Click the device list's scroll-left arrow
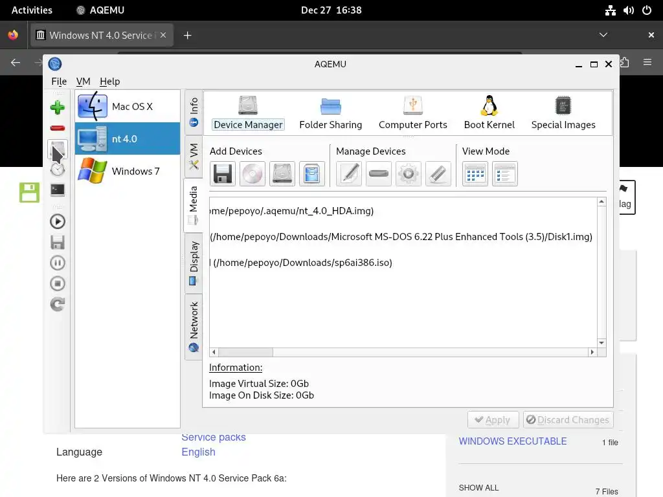Image resolution: width=663 pixels, height=497 pixels. click(214, 352)
